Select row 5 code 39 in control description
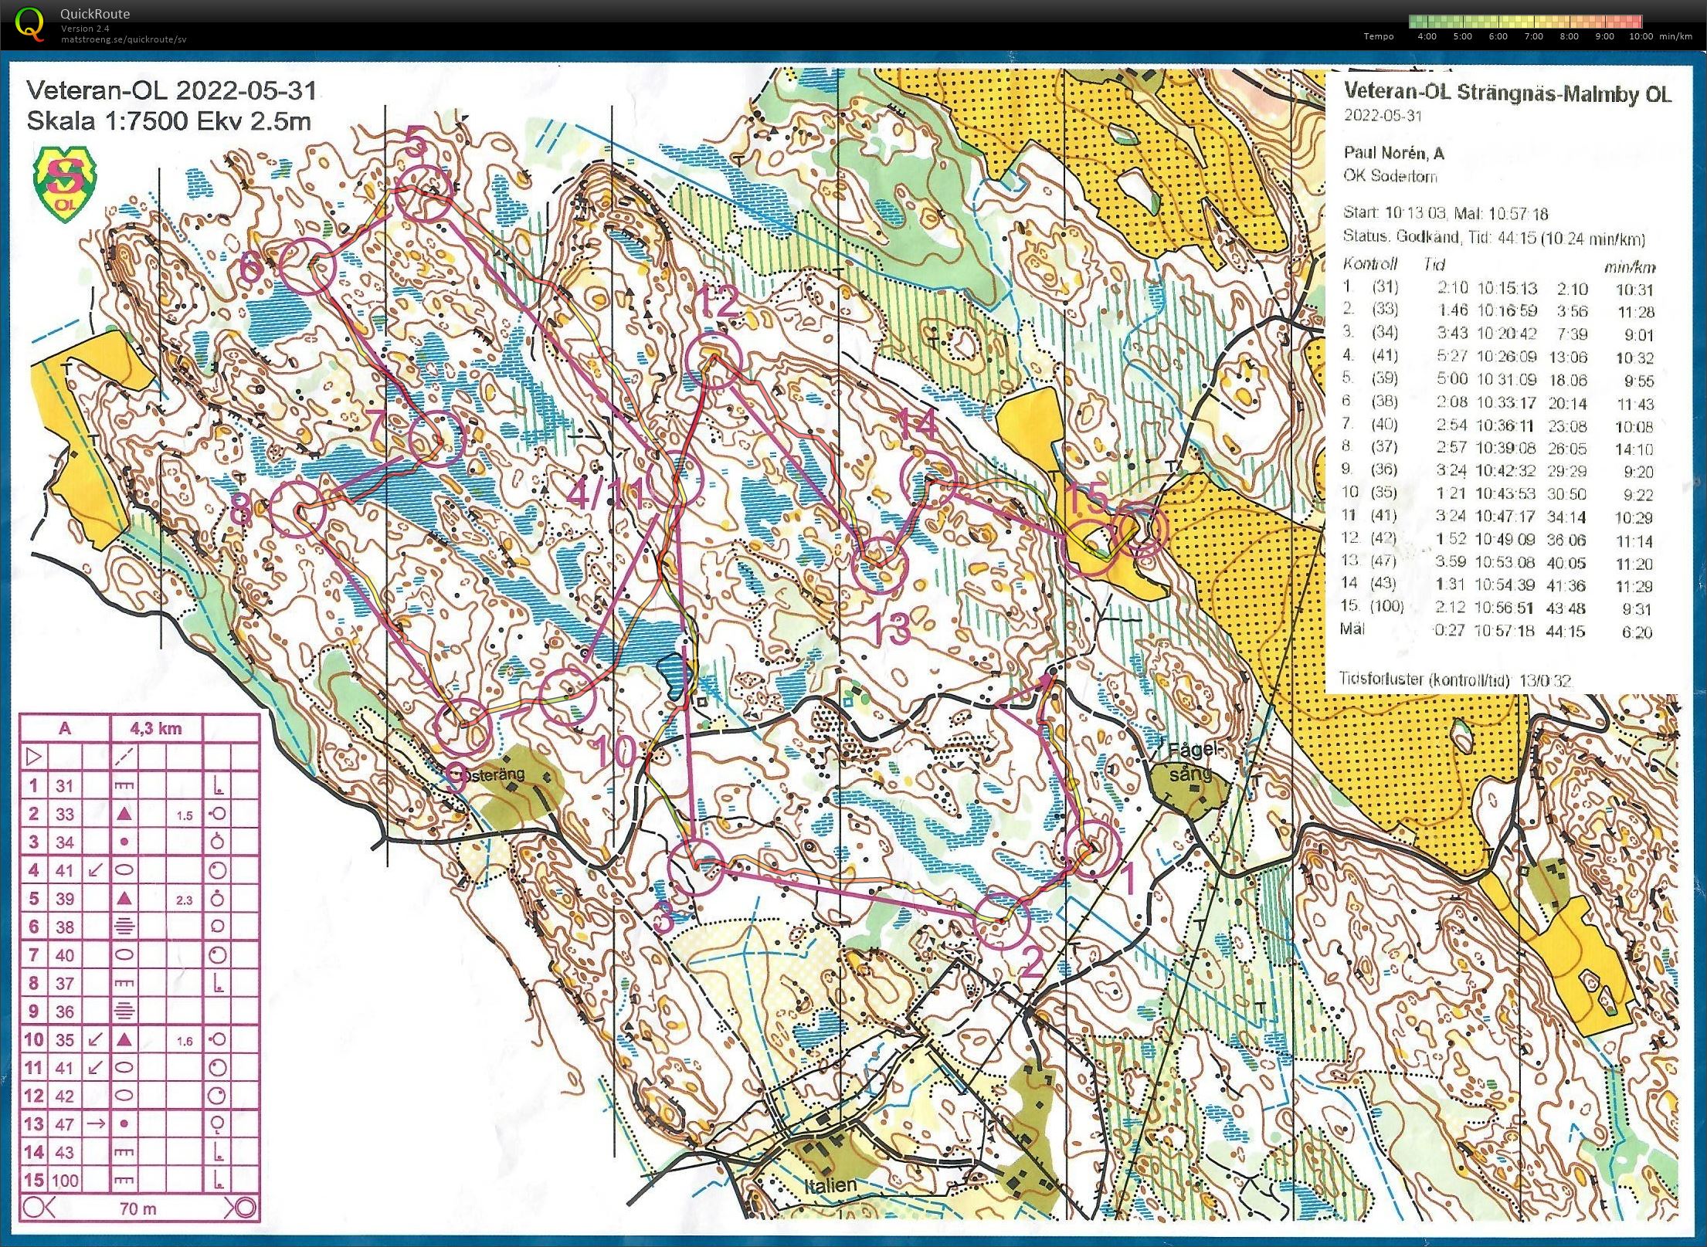 tap(139, 898)
